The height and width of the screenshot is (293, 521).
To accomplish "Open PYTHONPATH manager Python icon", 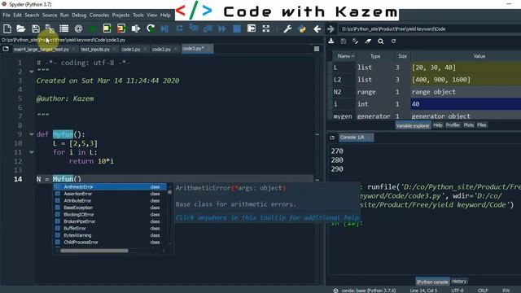I will (x=302, y=28).
